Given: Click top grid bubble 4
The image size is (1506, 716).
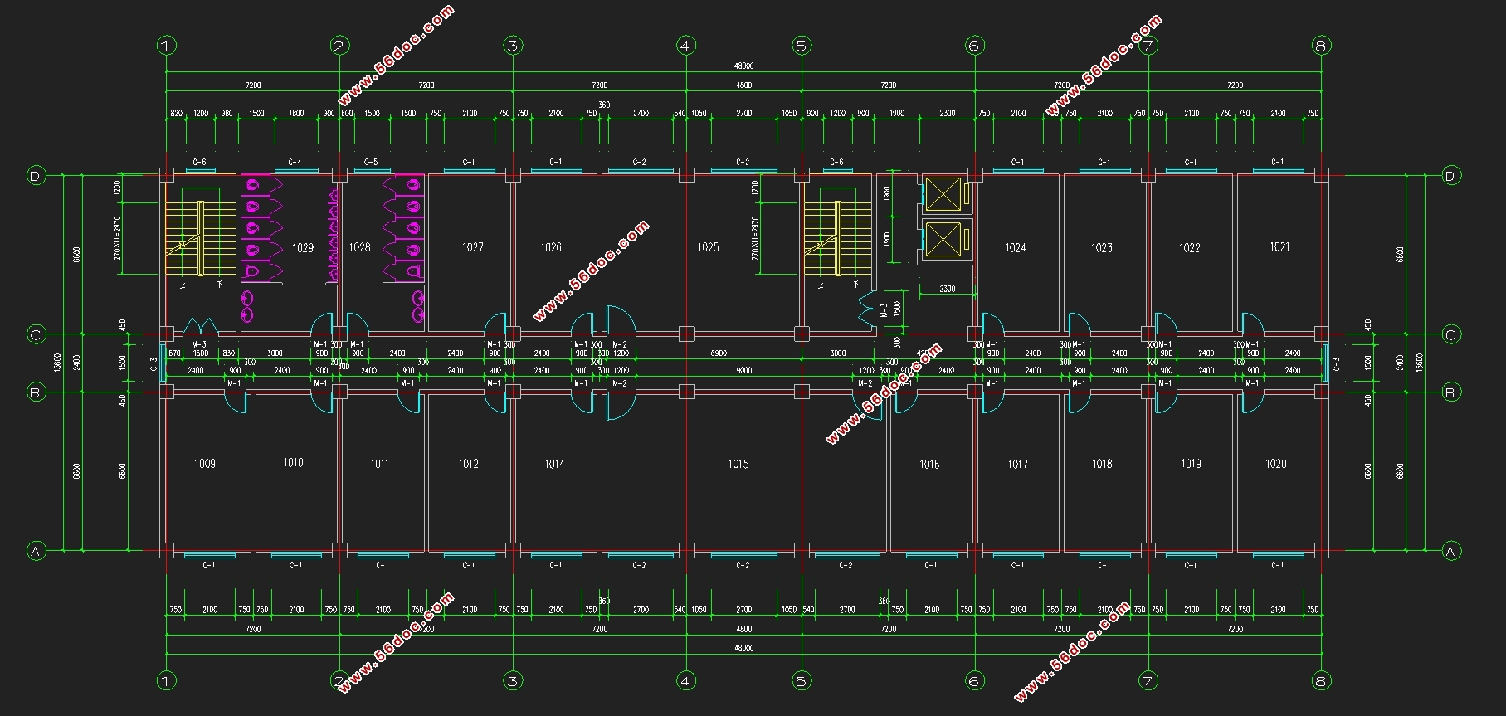Looking at the screenshot, I should [x=685, y=46].
